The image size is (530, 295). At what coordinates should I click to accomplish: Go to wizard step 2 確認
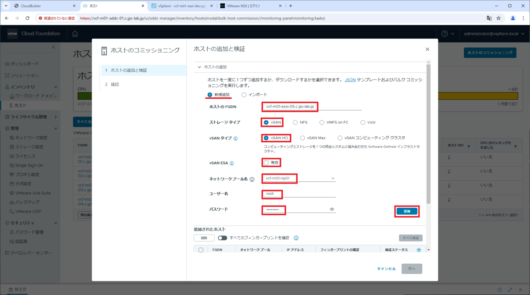[x=144, y=84]
